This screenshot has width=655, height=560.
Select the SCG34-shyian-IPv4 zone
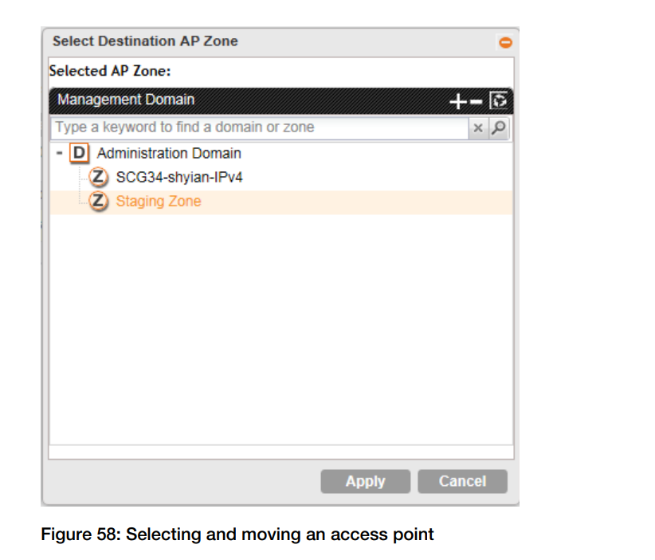[x=179, y=177]
